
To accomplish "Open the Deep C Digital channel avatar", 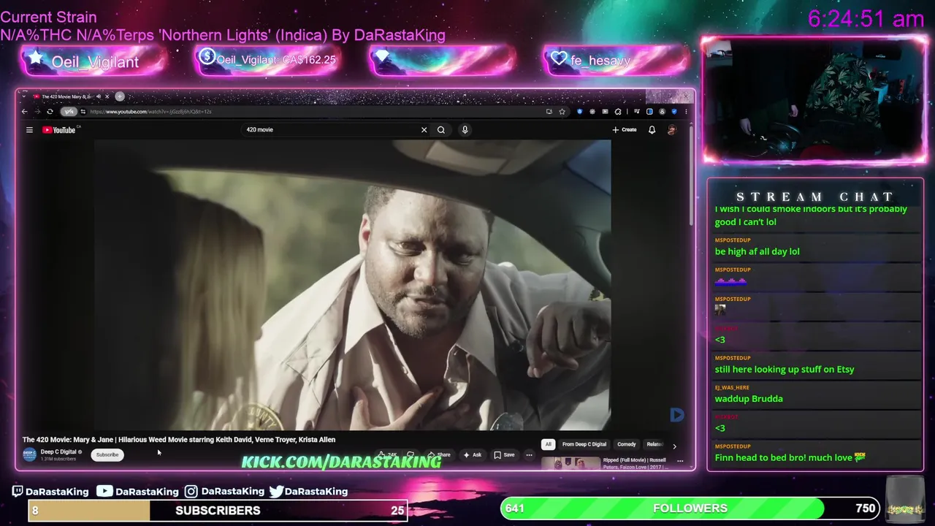I will coord(29,454).
